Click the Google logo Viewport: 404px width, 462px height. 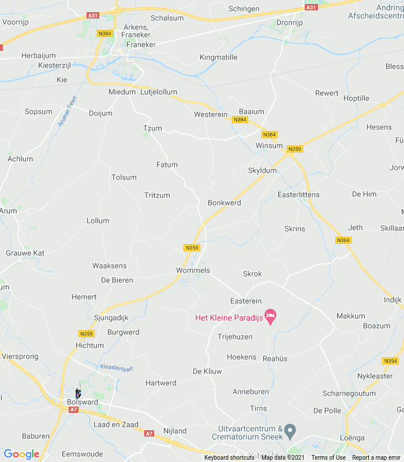[21, 454]
